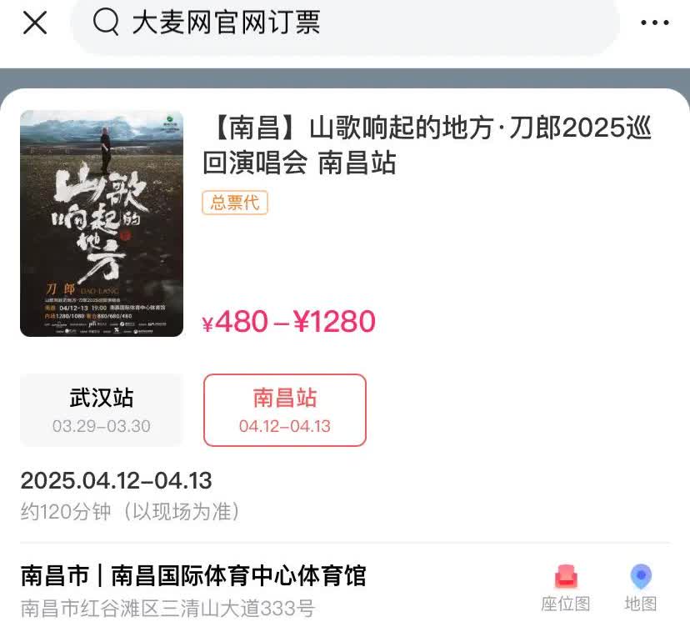Tap the venue name 南昌国际体育中心体育馆
The image size is (690, 637).
click(238, 575)
